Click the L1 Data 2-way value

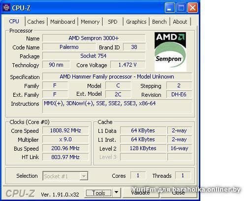(x=180, y=130)
